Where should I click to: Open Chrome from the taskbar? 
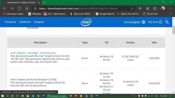38,96
